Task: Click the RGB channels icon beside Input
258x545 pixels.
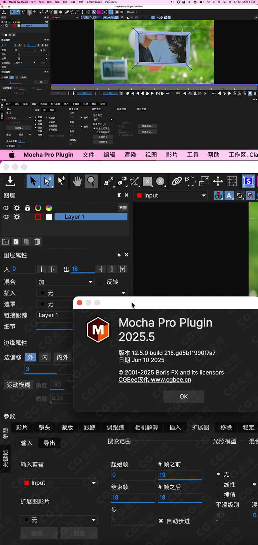Action: tap(218, 195)
